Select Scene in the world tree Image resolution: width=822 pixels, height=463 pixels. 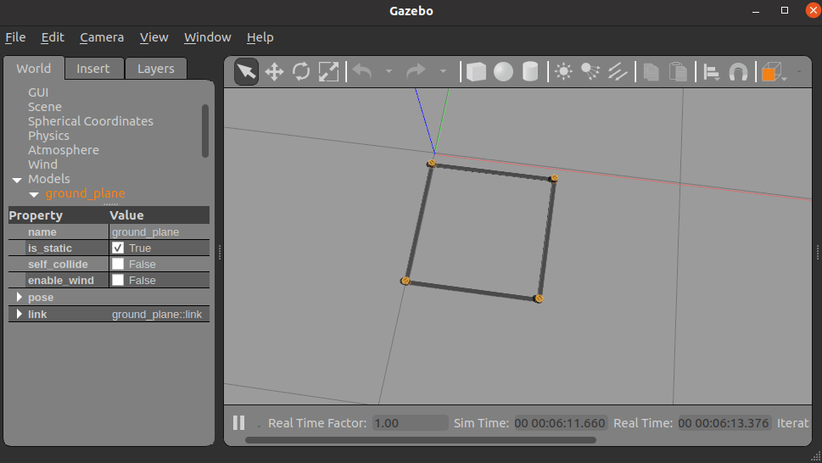pyautogui.click(x=45, y=107)
